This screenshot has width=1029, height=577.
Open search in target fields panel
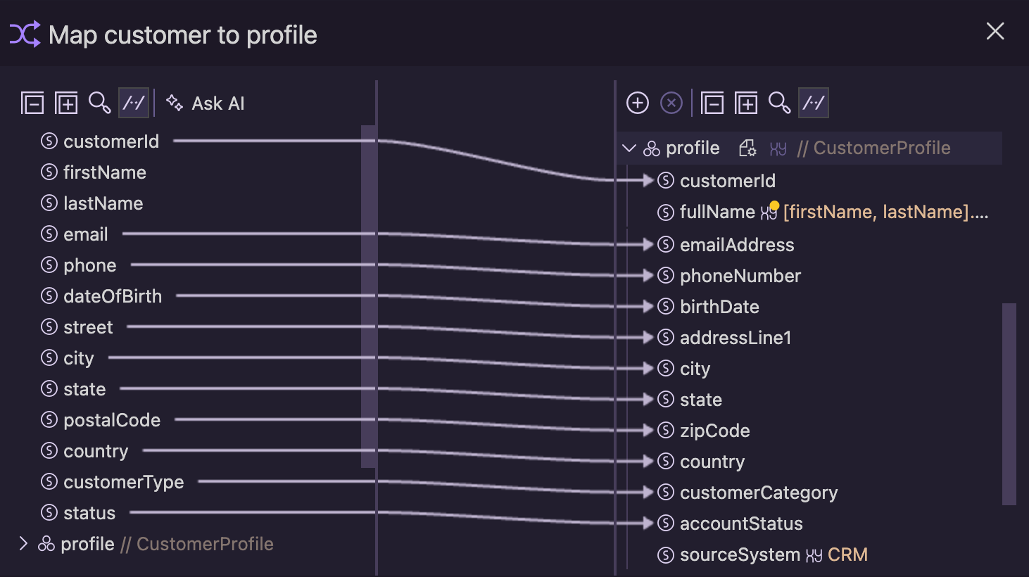coord(779,103)
